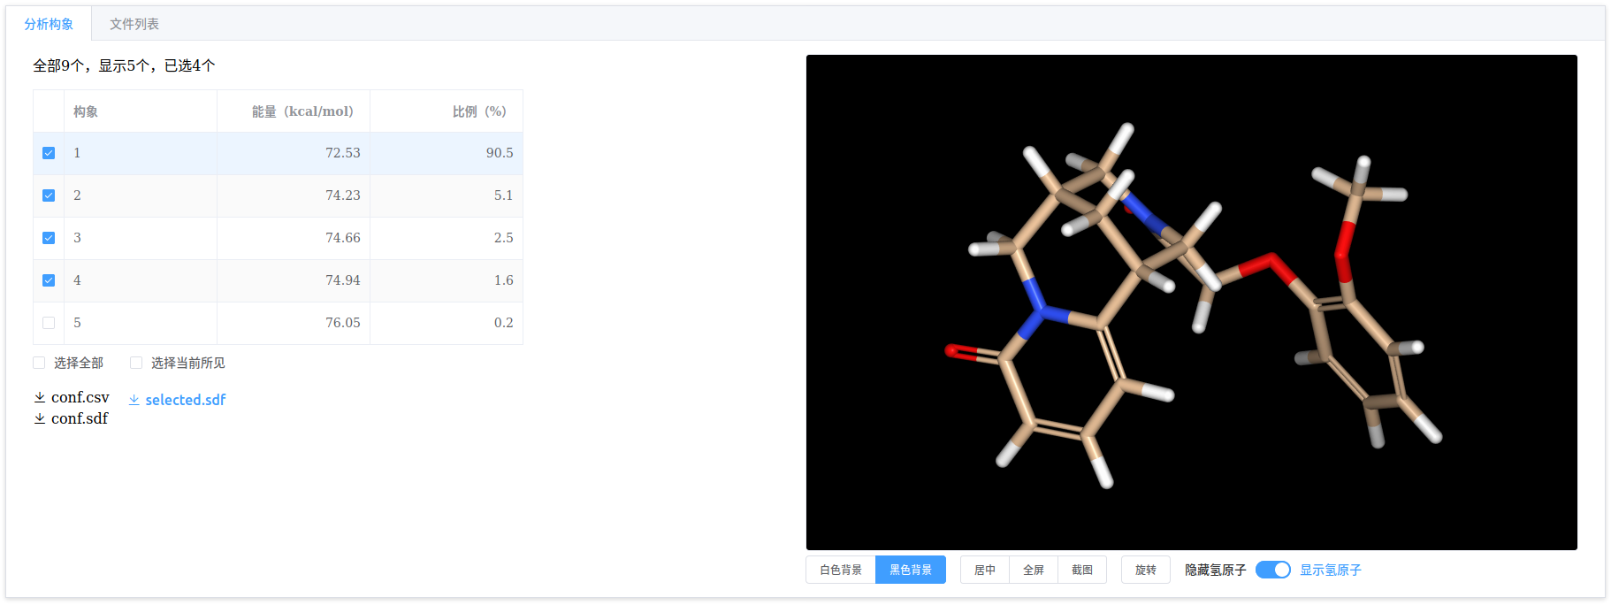Take a screenshot with the 截图 button
1611x605 pixels.
(1081, 570)
